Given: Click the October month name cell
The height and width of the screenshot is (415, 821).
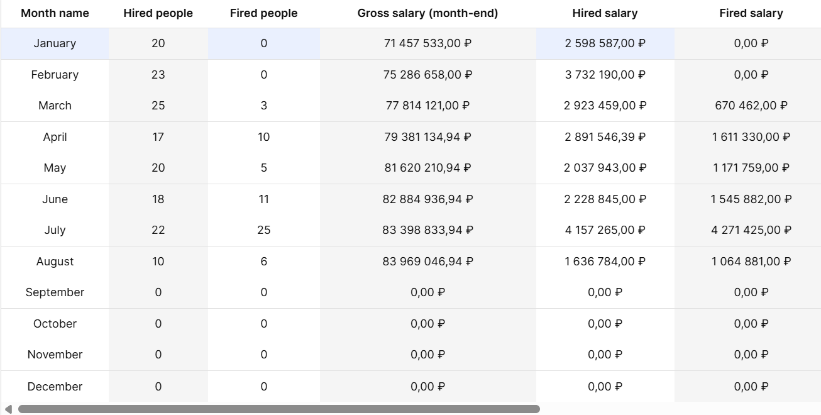Looking at the screenshot, I should (55, 324).
